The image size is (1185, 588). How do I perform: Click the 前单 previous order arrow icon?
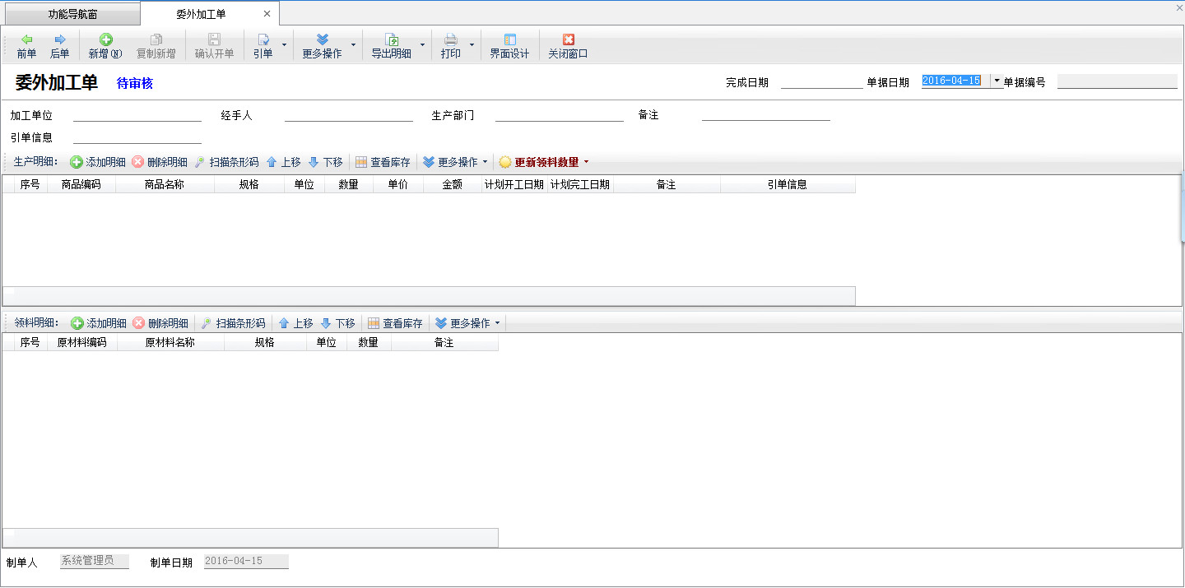(26, 40)
